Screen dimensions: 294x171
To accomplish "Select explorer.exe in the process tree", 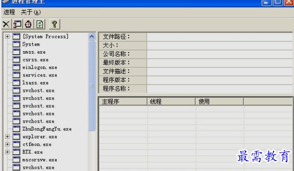I will coord(40,137).
